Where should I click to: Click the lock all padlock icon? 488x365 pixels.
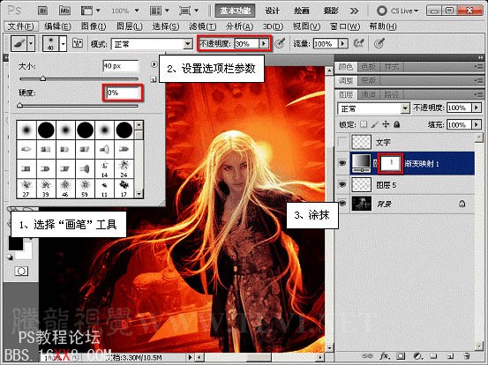[x=396, y=124]
